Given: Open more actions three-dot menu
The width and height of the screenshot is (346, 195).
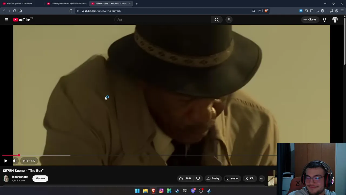Looking at the screenshot, I should click(x=262, y=178).
